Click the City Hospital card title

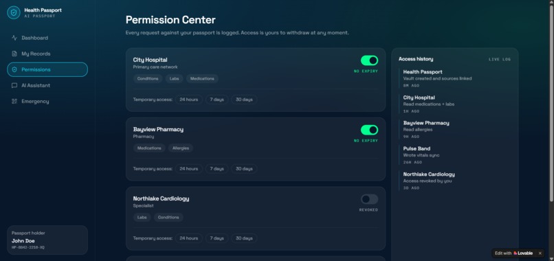150,60
